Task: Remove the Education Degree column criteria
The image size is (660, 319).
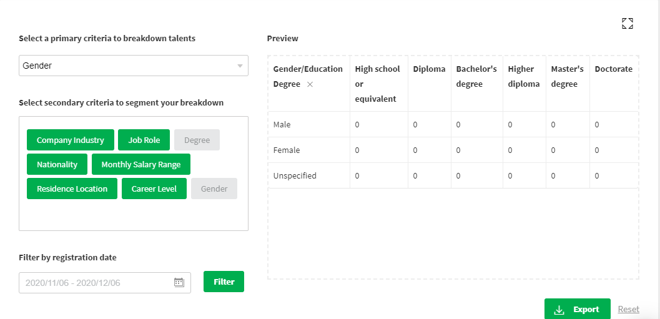Action: pos(310,84)
